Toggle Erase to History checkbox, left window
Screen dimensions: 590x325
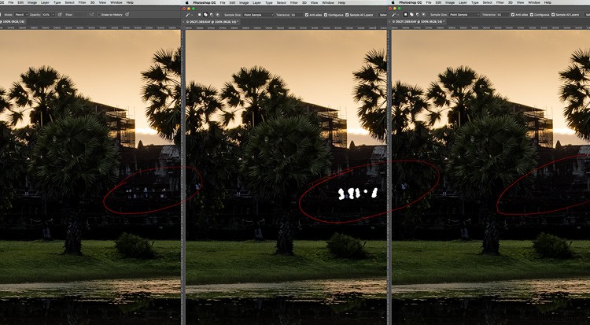98,15
